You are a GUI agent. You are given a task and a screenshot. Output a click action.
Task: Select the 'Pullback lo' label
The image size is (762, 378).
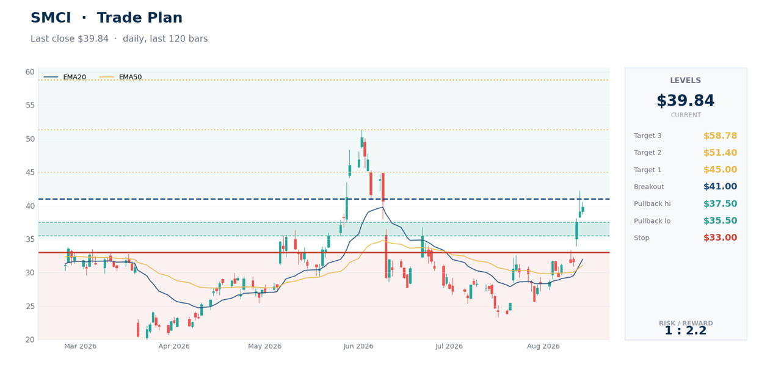652,221
